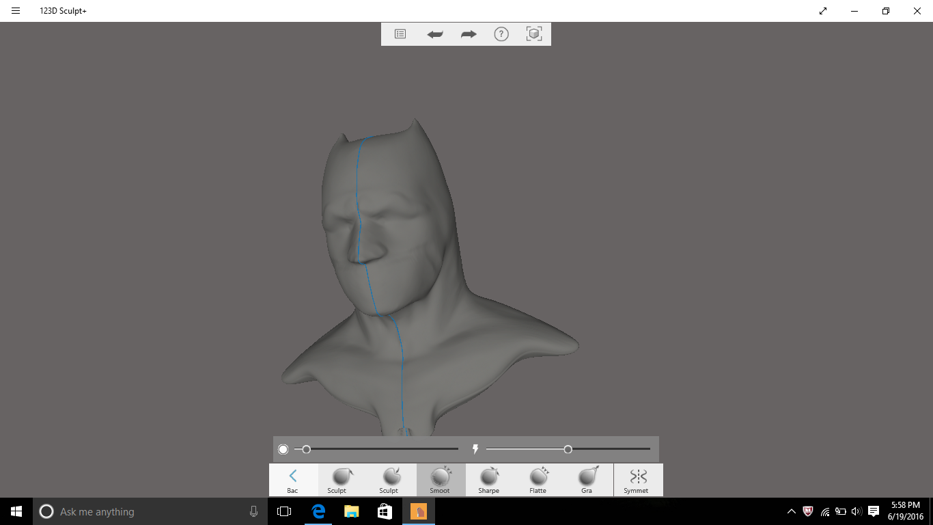Toggle Symmetry mode
The height and width of the screenshot is (525, 933).
point(638,480)
